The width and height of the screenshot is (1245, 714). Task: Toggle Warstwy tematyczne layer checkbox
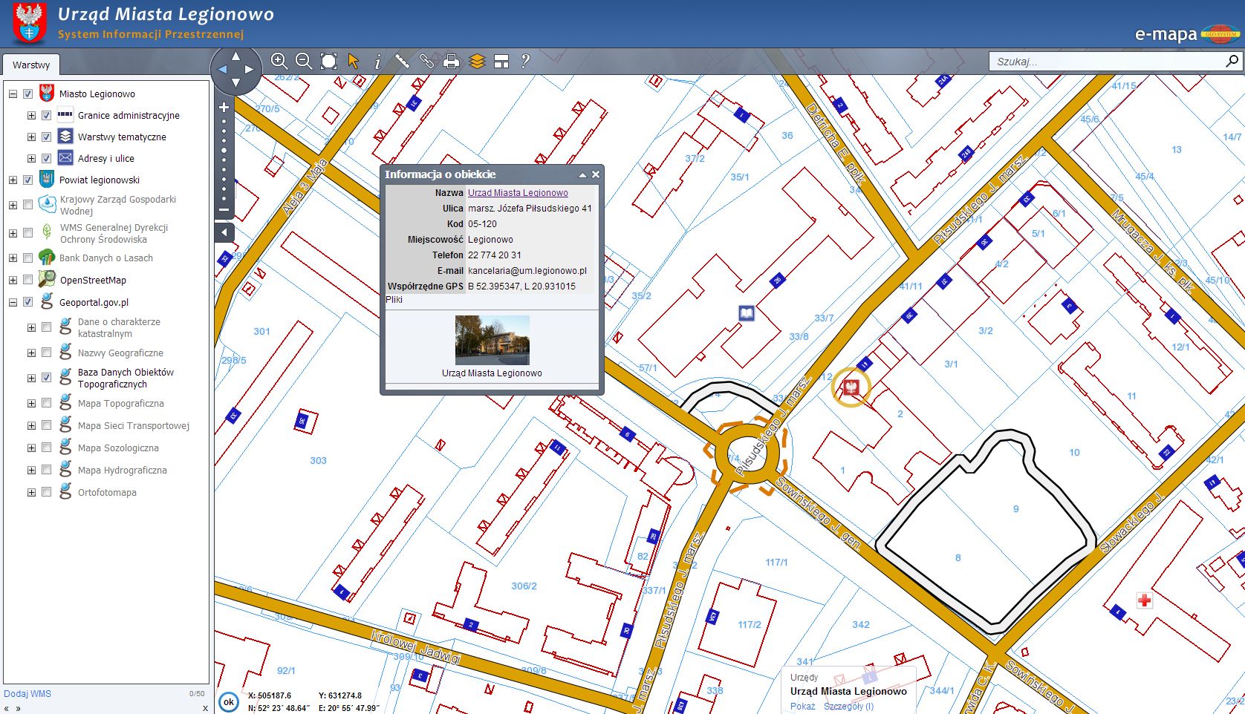click(46, 137)
